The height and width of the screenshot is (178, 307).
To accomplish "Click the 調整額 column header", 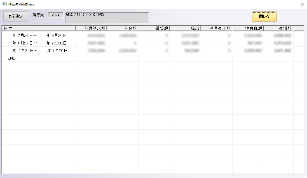I will [154, 28].
